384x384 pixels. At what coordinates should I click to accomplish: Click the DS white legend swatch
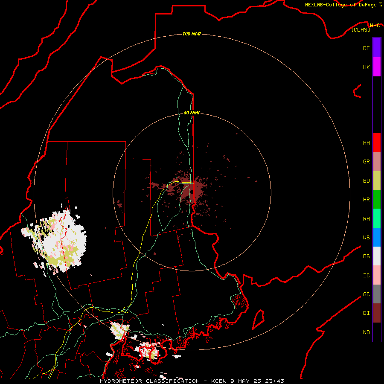[377, 256]
